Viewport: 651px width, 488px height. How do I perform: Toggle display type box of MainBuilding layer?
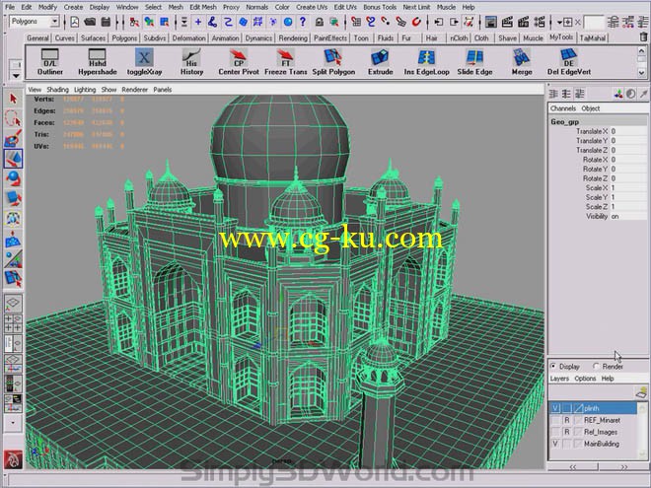[567, 444]
